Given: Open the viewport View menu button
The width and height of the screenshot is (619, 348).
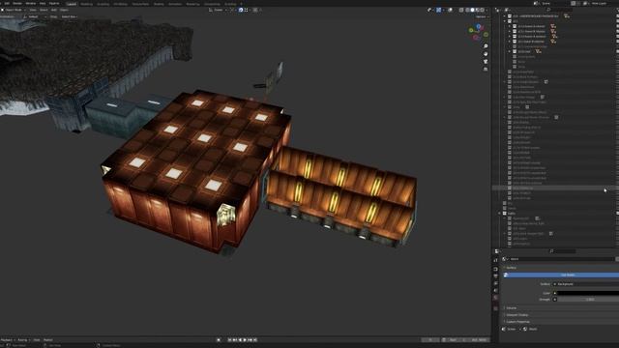Looking at the screenshot, I should (33, 10).
